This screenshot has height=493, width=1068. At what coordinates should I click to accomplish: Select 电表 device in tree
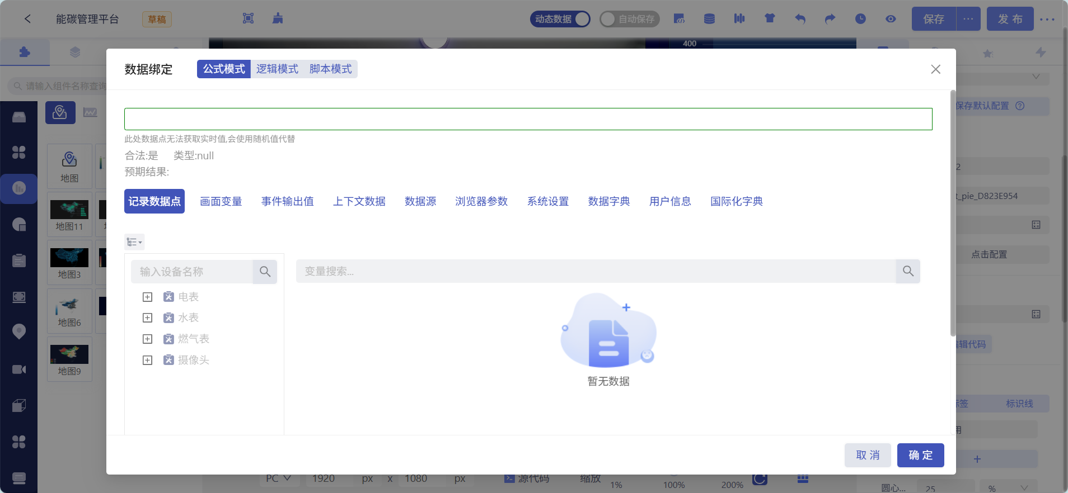tap(188, 297)
